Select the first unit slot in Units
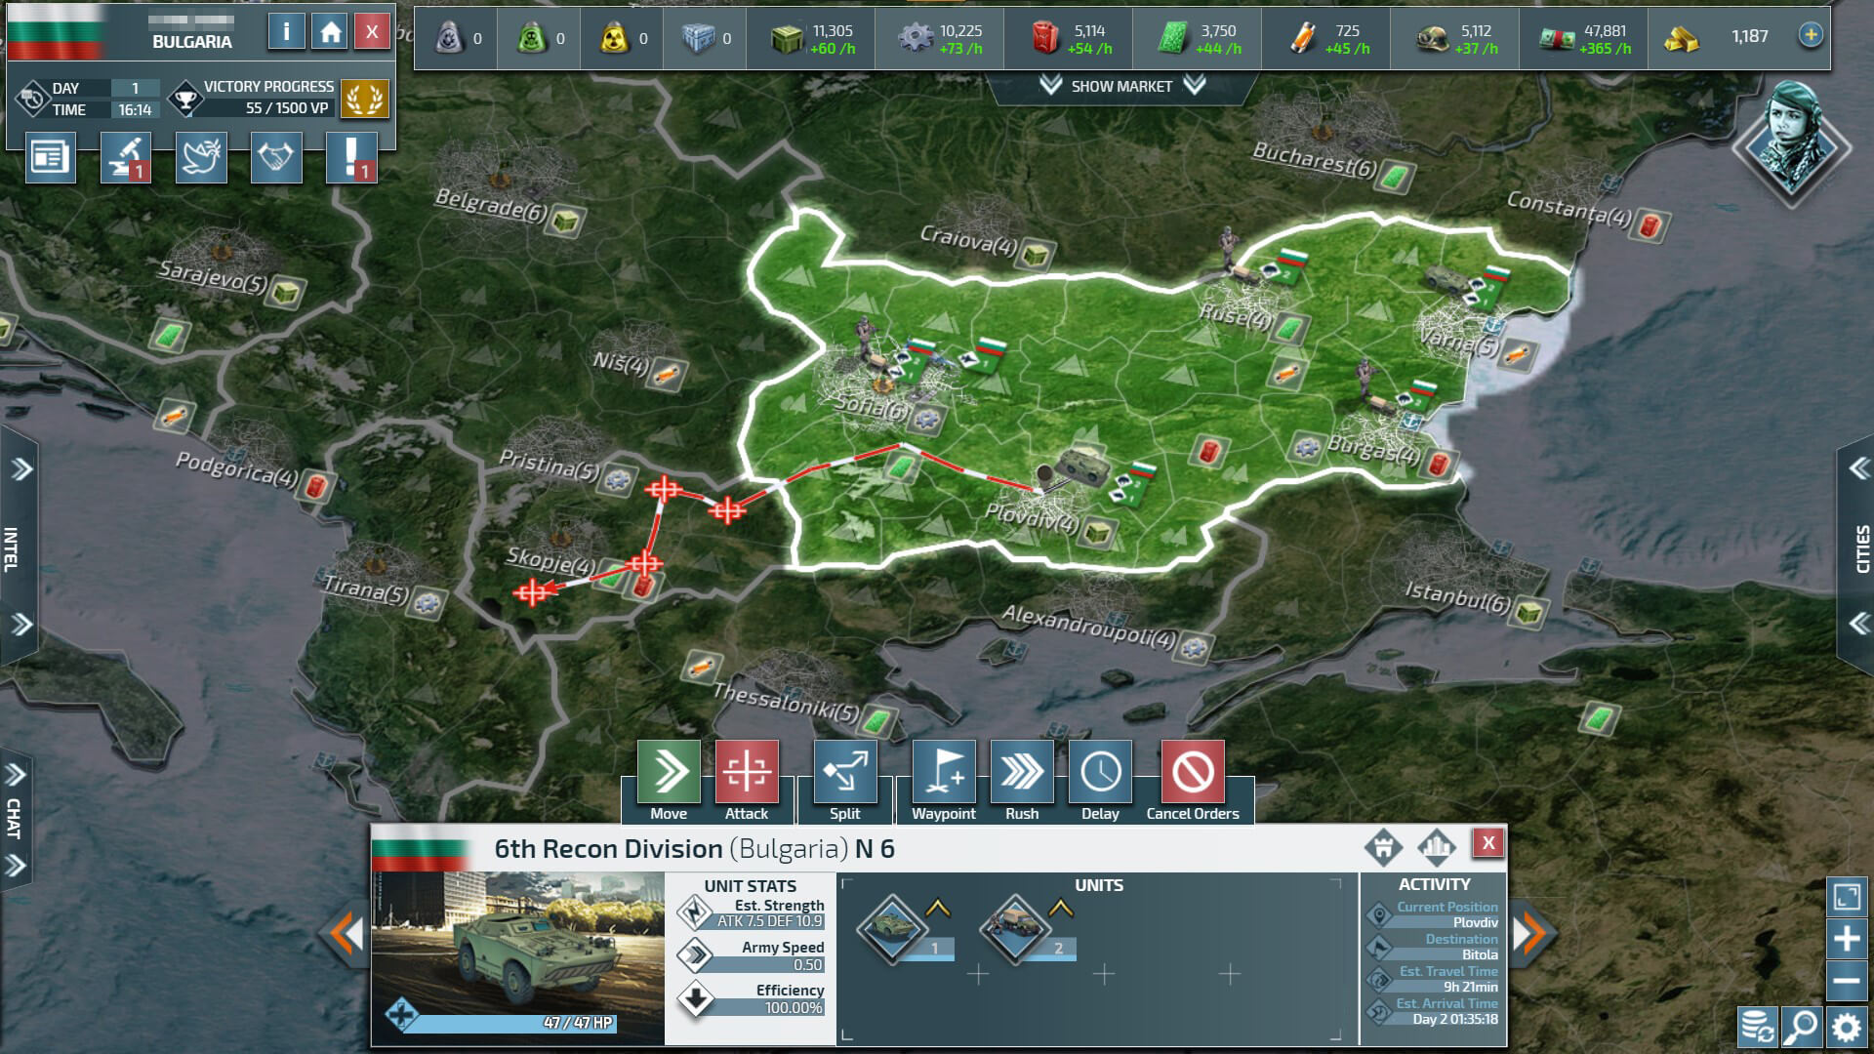Screen dimensions: 1874x1054 893,928
